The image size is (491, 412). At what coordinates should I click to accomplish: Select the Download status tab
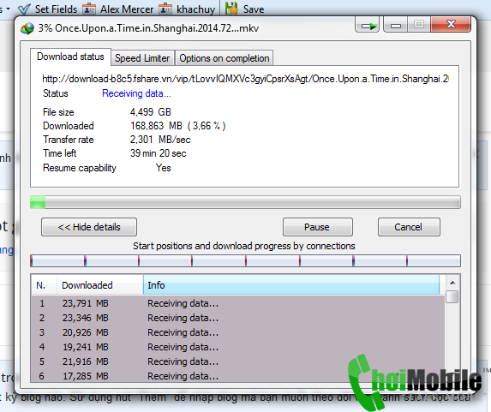[70, 57]
